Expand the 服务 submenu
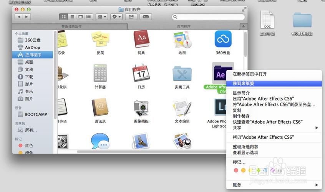Image resolution: width=325 pixels, height=192 pixels. [274, 185]
